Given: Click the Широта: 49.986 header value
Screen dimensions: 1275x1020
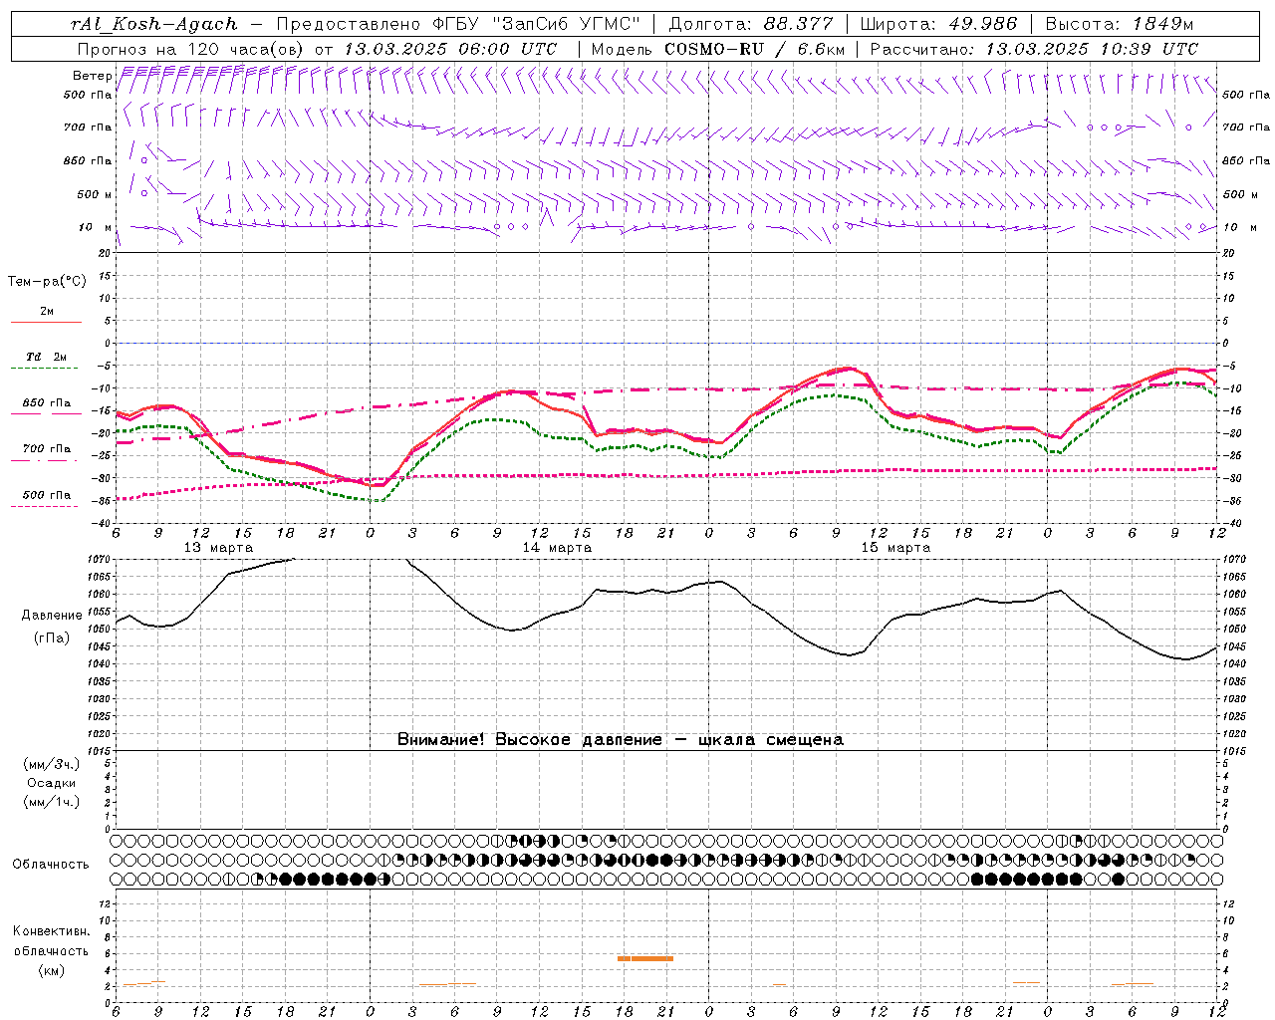Looking at the screenshot, I should (938, 24).
